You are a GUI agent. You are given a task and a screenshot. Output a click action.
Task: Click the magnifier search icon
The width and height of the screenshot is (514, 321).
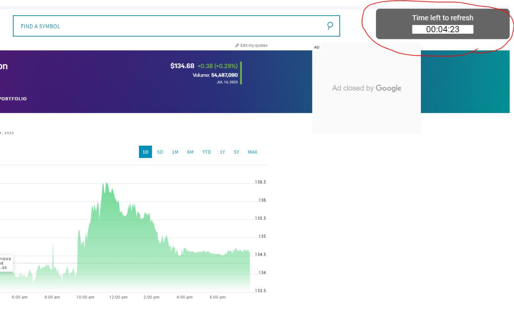pos(330,26)
